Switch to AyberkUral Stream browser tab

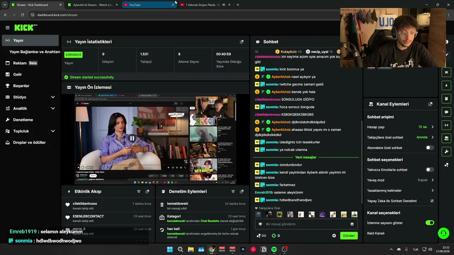[92, 5]
